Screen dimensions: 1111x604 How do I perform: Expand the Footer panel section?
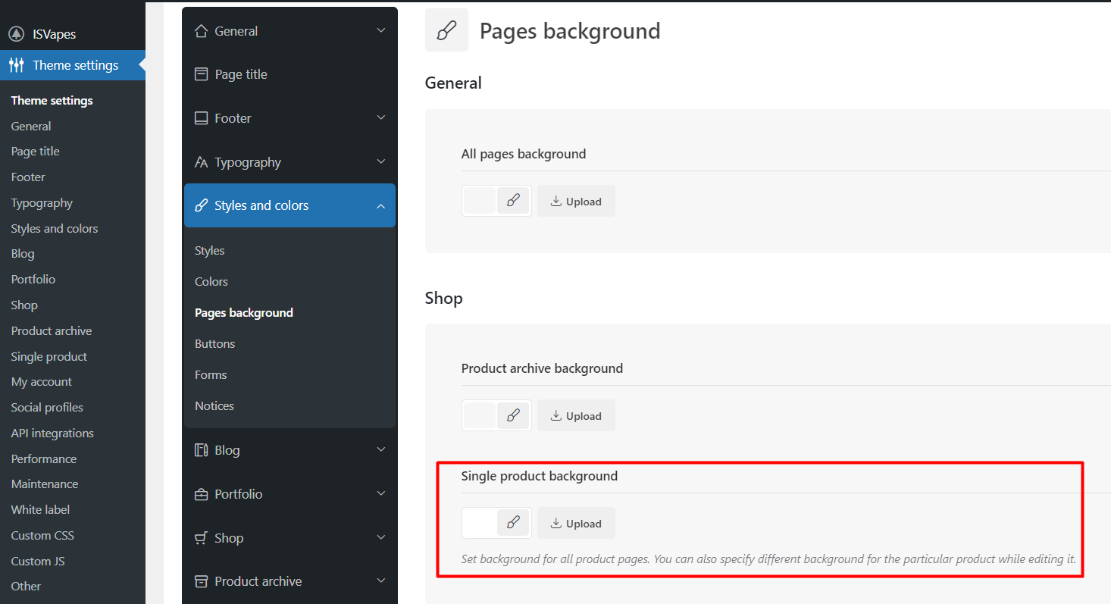(381, 118)
